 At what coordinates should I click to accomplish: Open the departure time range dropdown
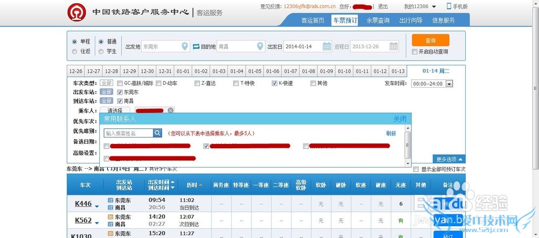pos(450,84)
